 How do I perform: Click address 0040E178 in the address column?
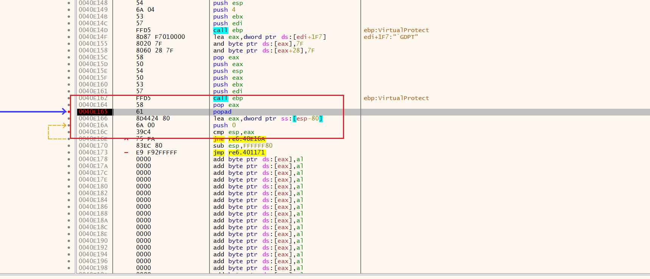pos(93,159)
